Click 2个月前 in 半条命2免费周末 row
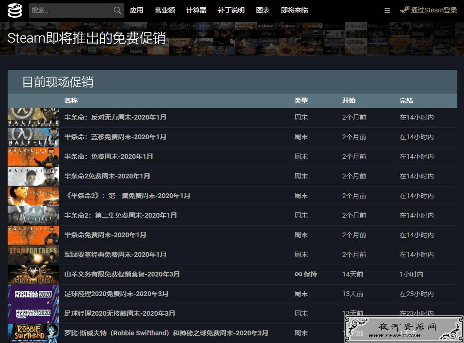The width and height of the screenshot is (464, 343). click(354, 176)
